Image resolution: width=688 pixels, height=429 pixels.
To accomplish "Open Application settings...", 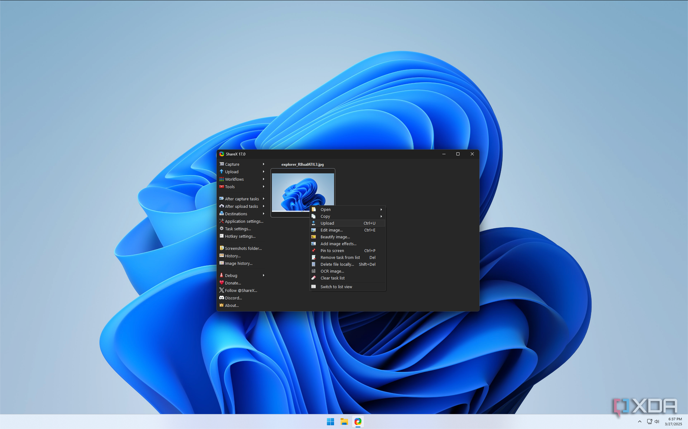I will coord(242,221).
